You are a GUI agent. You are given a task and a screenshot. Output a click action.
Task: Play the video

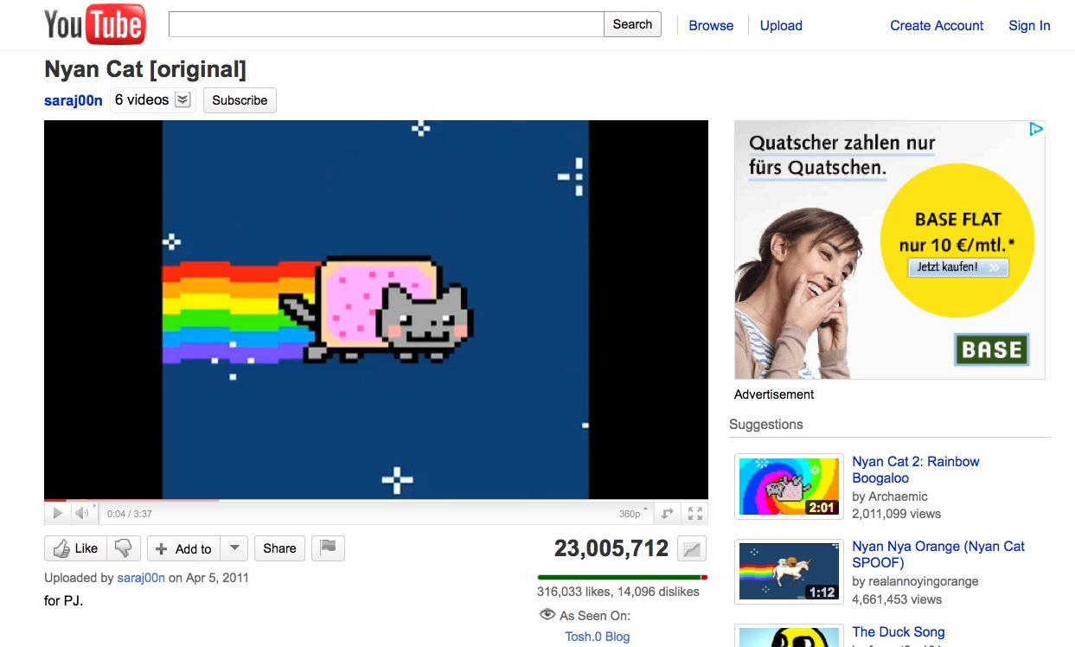(57, 512)
